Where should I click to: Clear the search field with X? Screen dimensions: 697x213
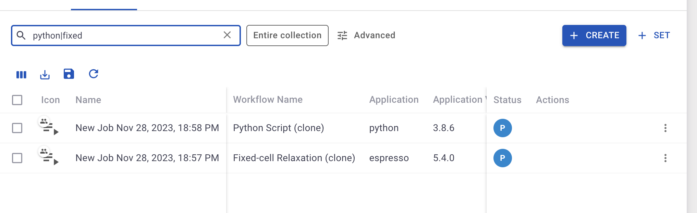coord(227,35)
